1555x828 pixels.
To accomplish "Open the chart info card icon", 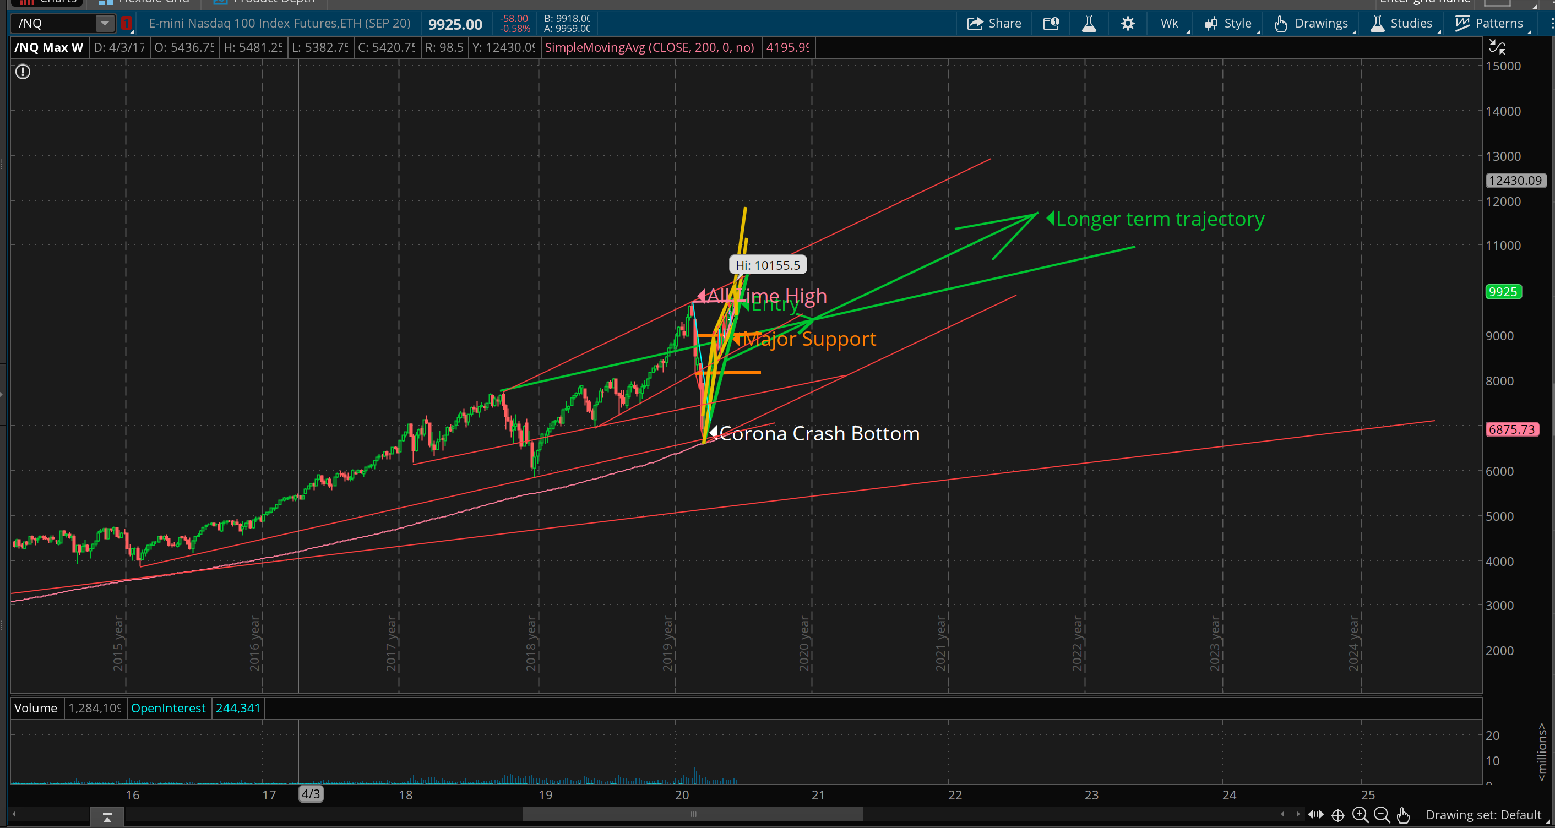I will coord(1051,24).
